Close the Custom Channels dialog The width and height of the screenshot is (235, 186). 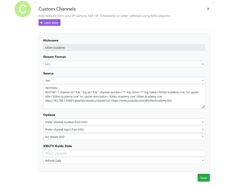(208, 9)
